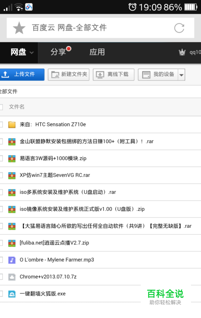
Task: Tap the crown VIP icon
Action: 182,52
